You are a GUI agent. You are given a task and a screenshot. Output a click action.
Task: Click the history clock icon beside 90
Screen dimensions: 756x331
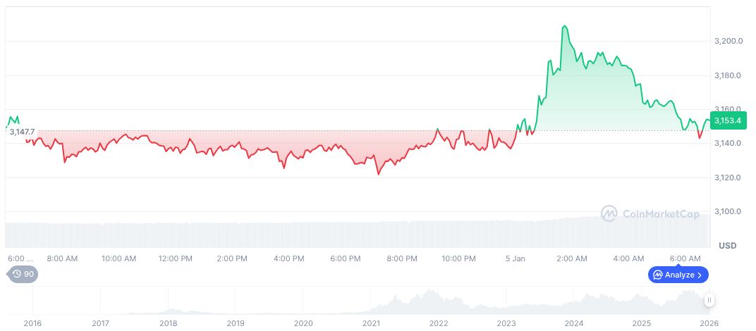(17, 274)
